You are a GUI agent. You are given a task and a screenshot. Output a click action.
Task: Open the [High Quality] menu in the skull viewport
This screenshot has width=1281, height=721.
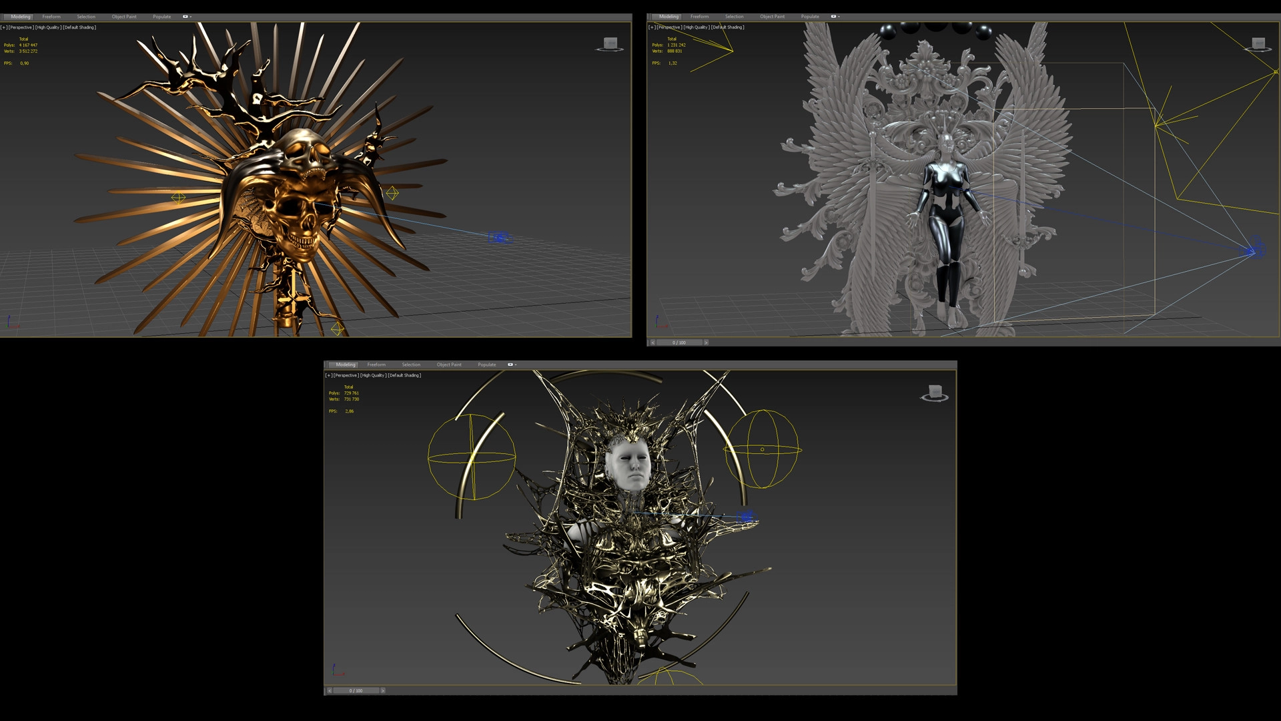coord(48,27)
